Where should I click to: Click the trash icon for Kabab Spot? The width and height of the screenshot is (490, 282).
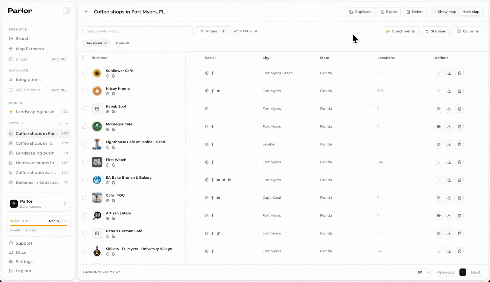click(459, 109)
